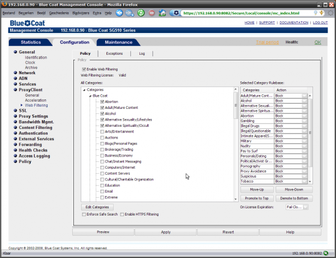336x258 pixels.
Task: Enable Enforce Safe Search checkbox
Action: click(84, 214)
